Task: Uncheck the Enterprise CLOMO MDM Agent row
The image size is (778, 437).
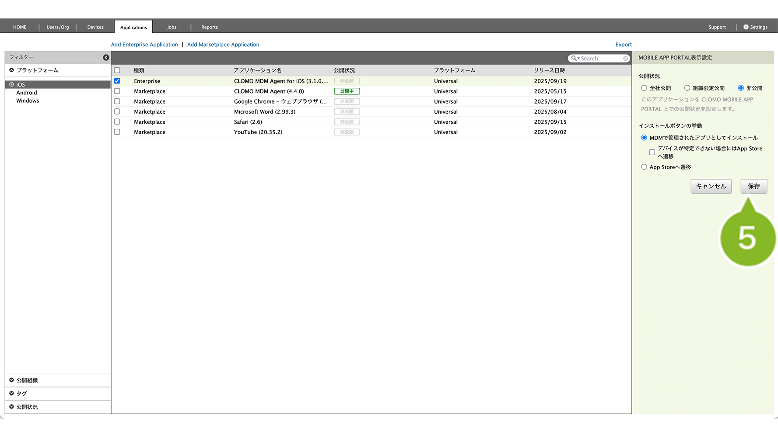Action: pos(117,81)
